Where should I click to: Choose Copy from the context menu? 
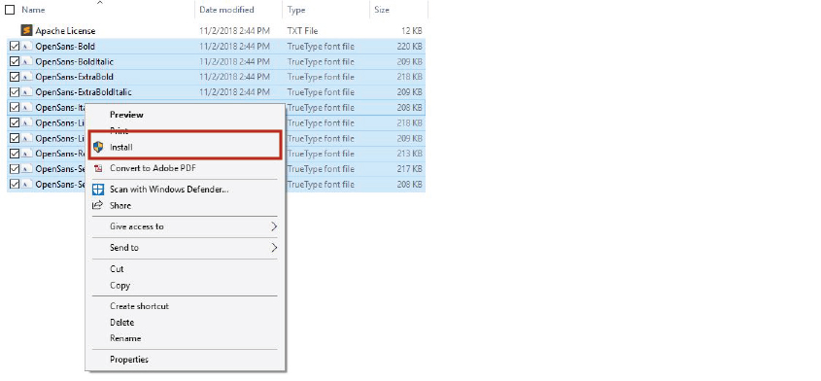(x=120, y=286)
